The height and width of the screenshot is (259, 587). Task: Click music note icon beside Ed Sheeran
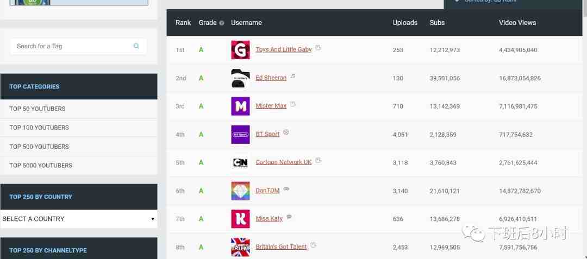coord(293,76)
